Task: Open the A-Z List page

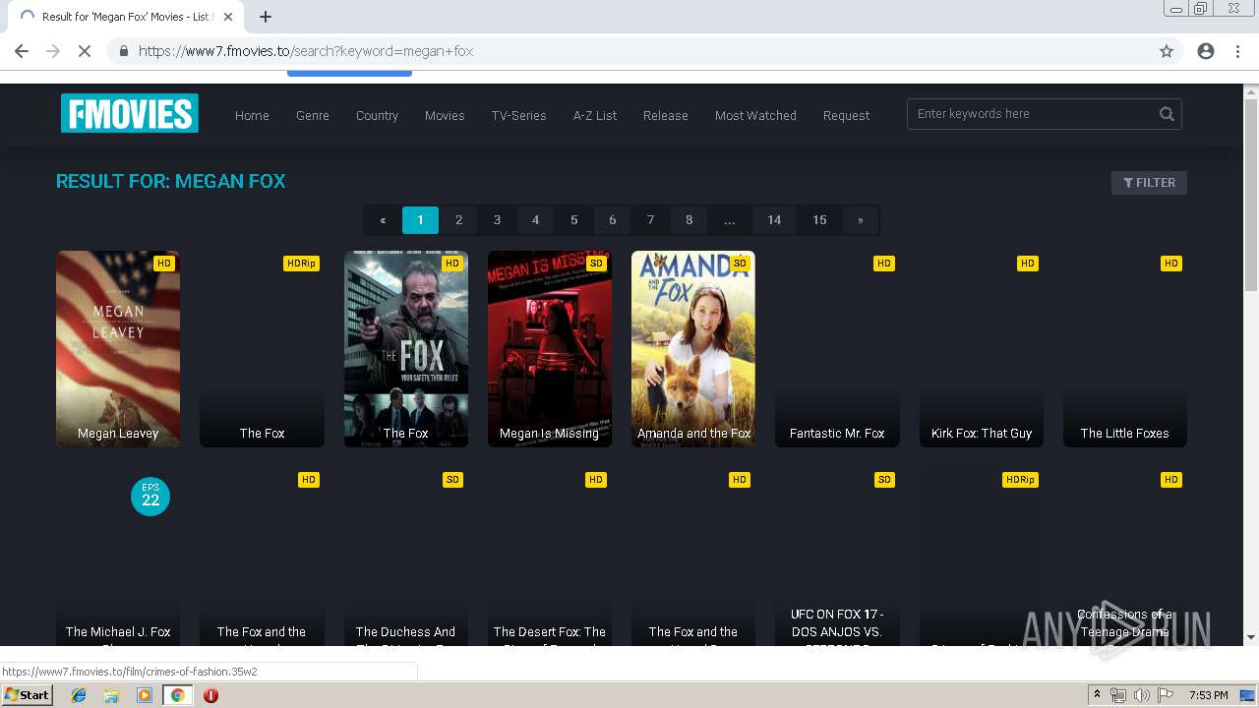Action: tap(595, 115)
